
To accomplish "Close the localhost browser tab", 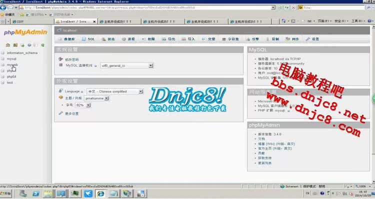I will (x=94, y=21).
